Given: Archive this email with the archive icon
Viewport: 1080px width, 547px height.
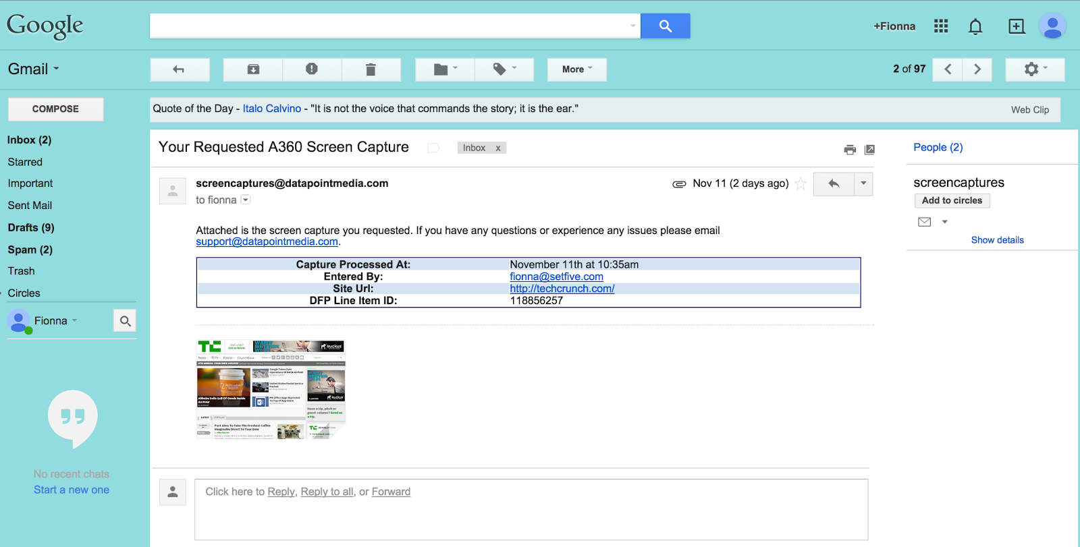Looking at the screenshot, I should 253,69.
